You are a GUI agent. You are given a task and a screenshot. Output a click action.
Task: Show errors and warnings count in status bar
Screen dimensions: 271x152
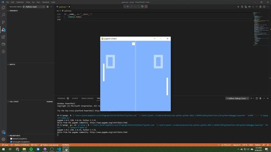click(35, 145)
